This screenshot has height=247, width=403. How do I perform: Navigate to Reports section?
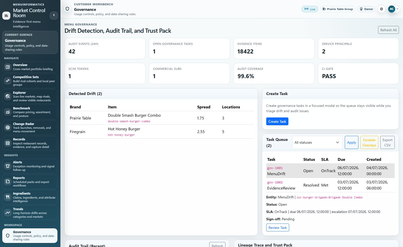30,181
